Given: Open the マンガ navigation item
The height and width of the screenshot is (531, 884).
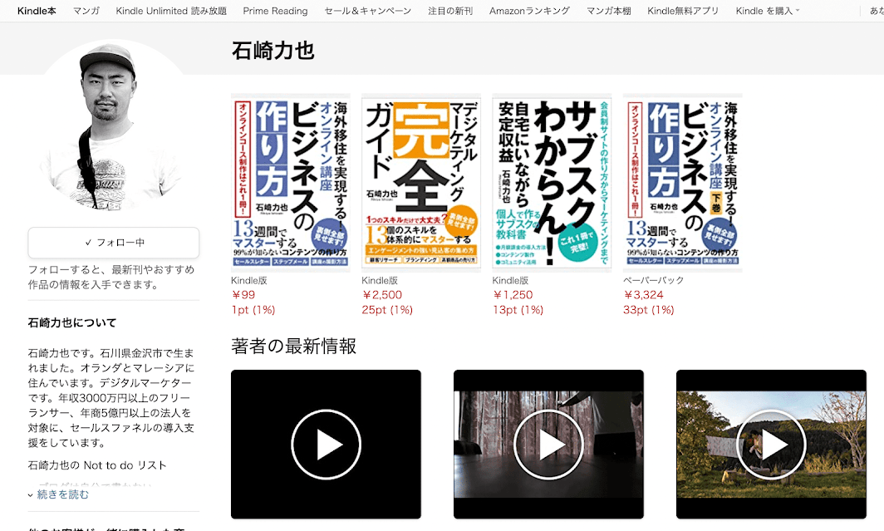Looking at the screenshot, I should coord(86,11).
